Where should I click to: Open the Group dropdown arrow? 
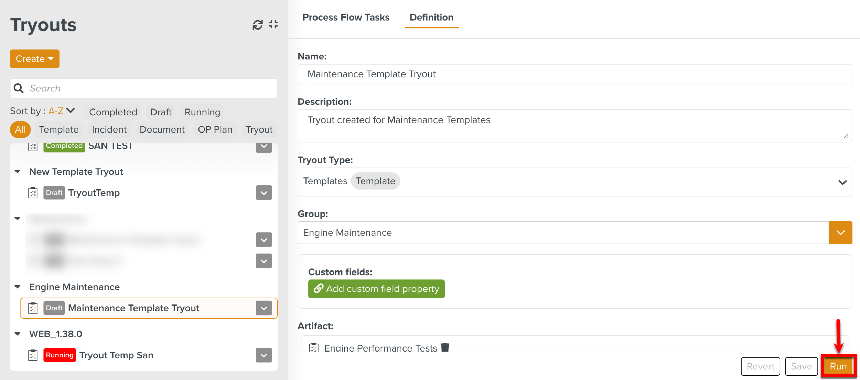point(840,233)
